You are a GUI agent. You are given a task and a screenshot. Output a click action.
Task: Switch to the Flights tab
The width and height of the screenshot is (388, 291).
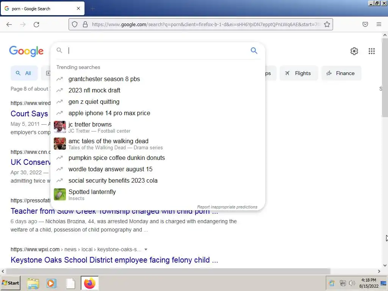(299, 73)
